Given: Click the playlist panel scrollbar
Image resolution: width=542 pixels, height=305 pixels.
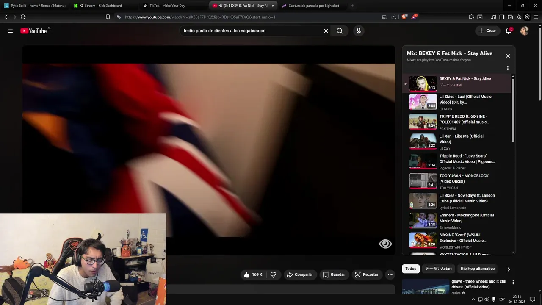Looking at the screenshot, I should [x=513, y=110].
